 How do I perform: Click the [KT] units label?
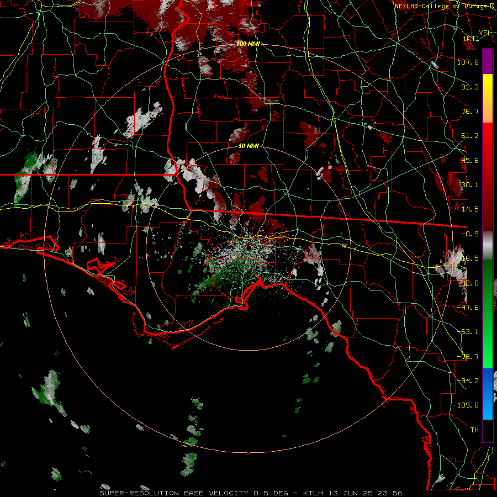(472, 38)
